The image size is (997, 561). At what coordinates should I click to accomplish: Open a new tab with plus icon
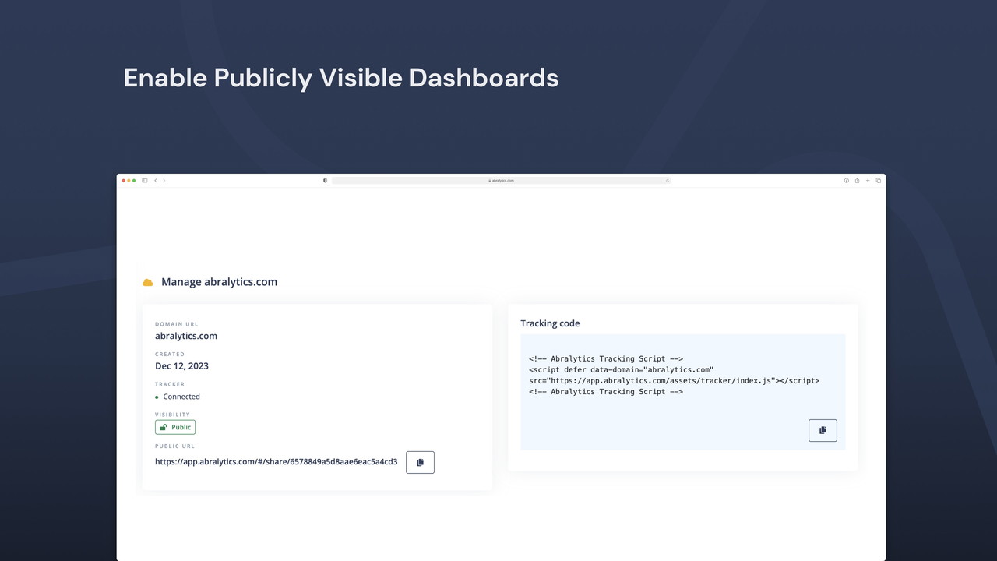click(868, 180)
